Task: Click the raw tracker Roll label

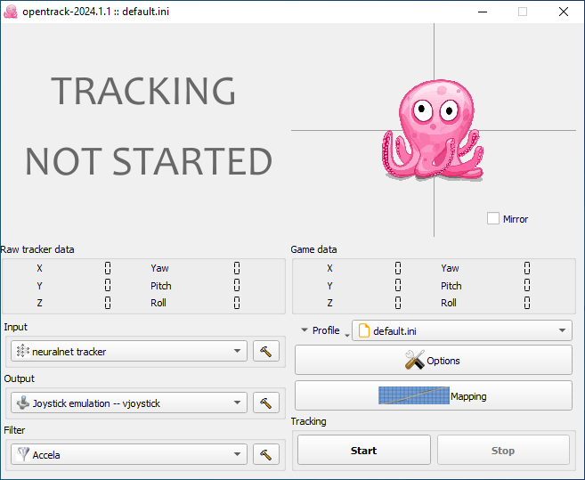Action: coord(158,303)
